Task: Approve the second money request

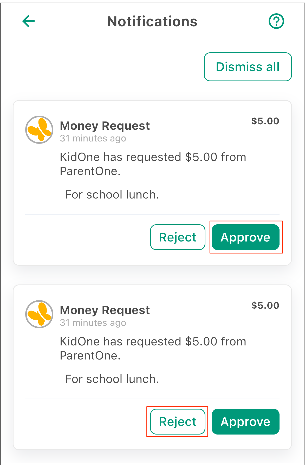Action: [245, 421]
